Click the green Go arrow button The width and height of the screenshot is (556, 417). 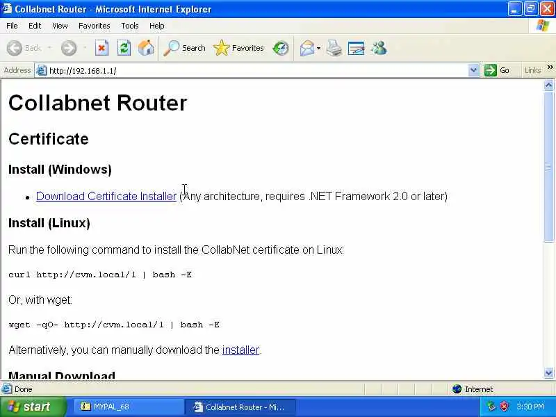coord(491,70)
